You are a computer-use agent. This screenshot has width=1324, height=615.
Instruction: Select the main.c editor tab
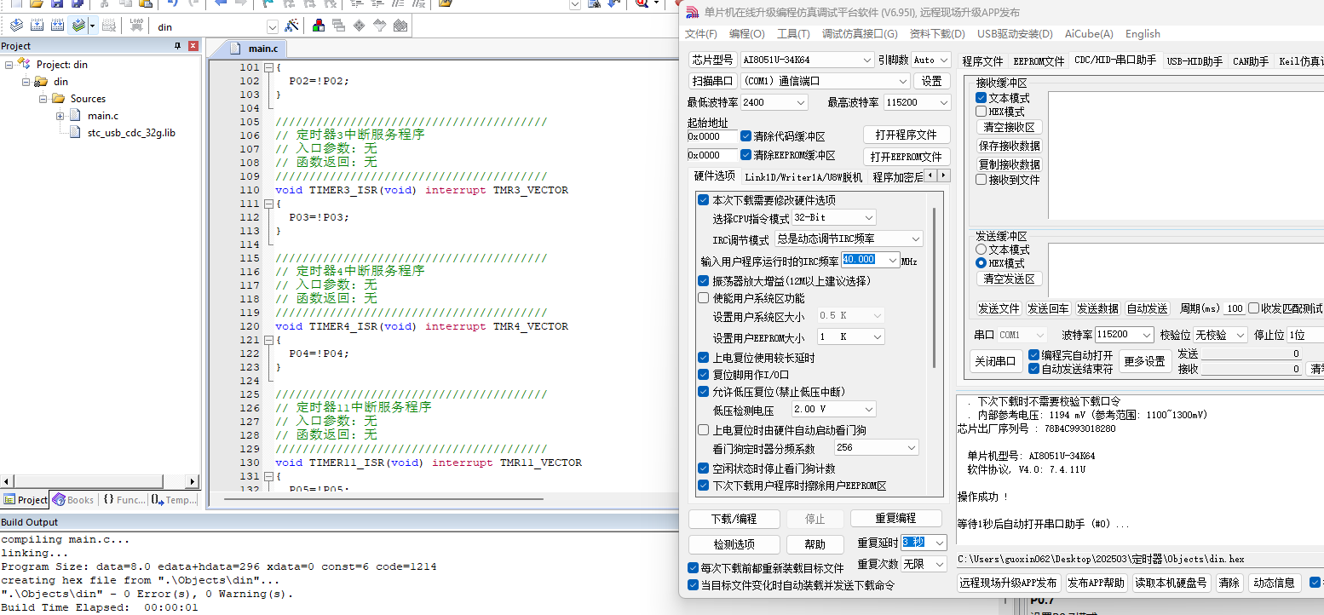254,49
